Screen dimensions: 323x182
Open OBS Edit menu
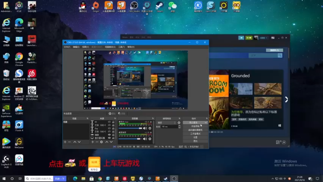76,47
